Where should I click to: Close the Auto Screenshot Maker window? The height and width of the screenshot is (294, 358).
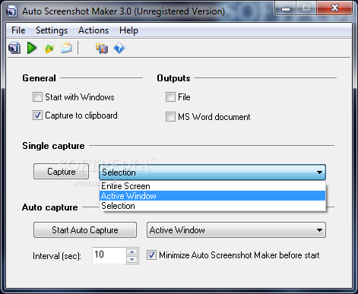(x=334, y=8)
